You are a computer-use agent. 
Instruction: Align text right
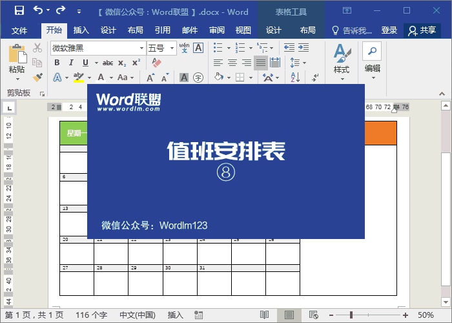tap(247, 63)
